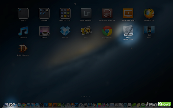Click the Launchpad rocket icon in Dock
173x108 pixels.
pos(11,104)
